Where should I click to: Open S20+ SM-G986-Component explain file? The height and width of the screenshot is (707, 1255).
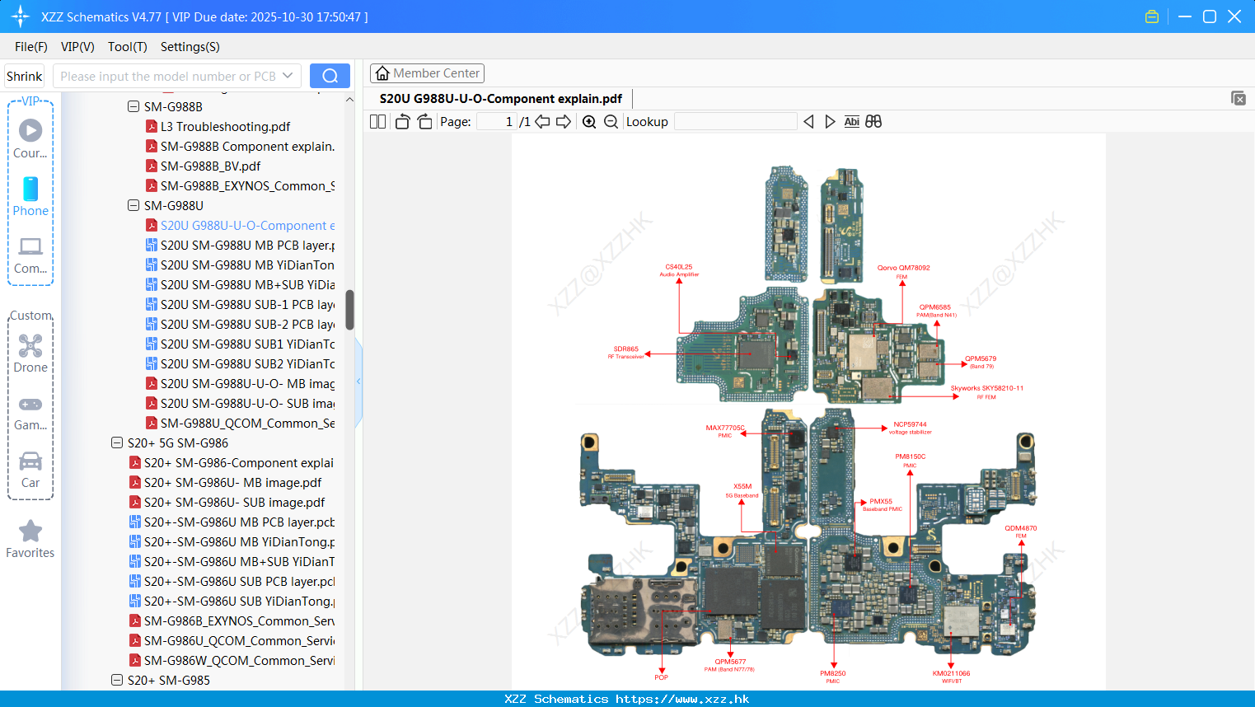tap(239, 462)
